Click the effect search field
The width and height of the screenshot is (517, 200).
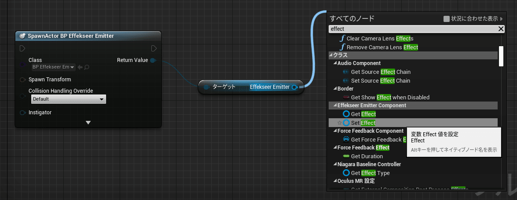point(414,29)
